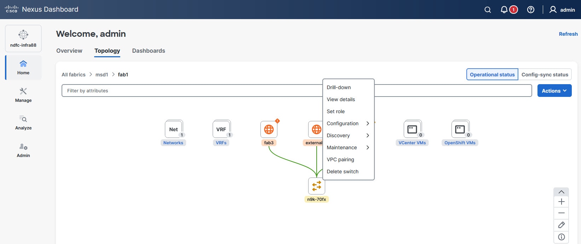This screenshot has width=581, height=244.
Task: Select the fab3 fabric globe icon
Action: click(x=269, y=129)
